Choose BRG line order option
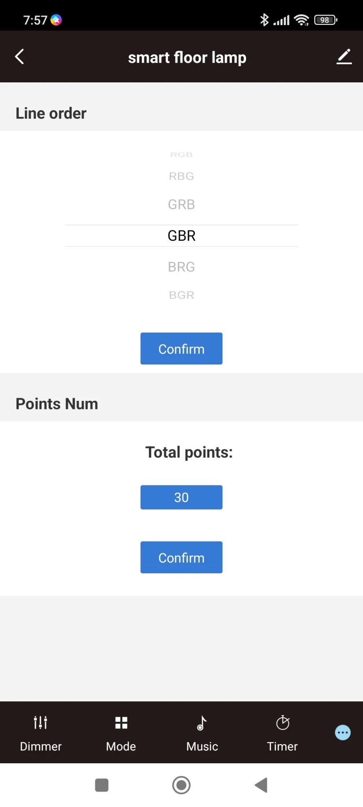 point(181,267)
